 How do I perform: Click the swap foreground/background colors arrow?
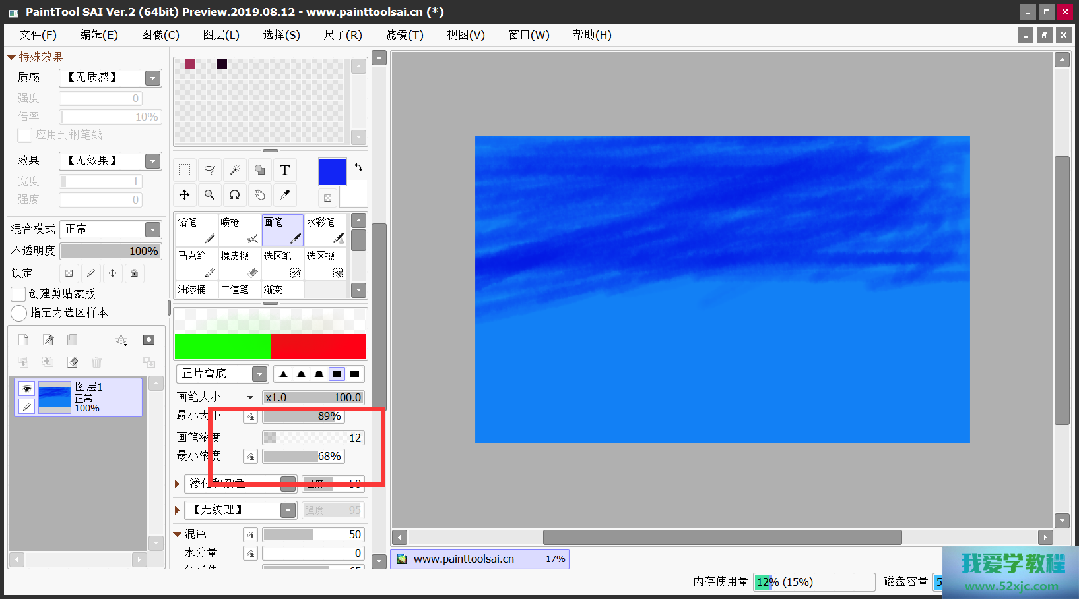coord(358,167)
